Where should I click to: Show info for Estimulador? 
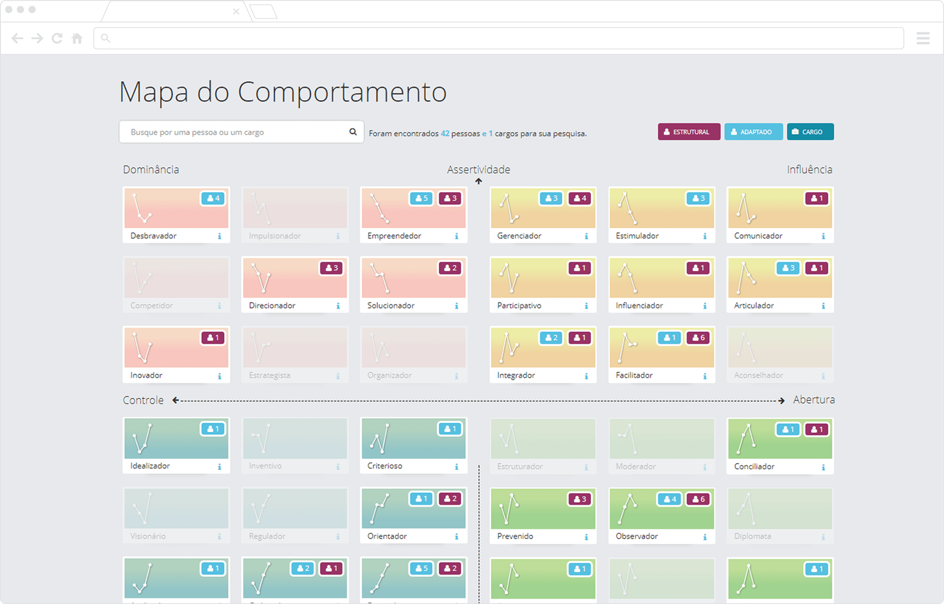coord(705,236)
